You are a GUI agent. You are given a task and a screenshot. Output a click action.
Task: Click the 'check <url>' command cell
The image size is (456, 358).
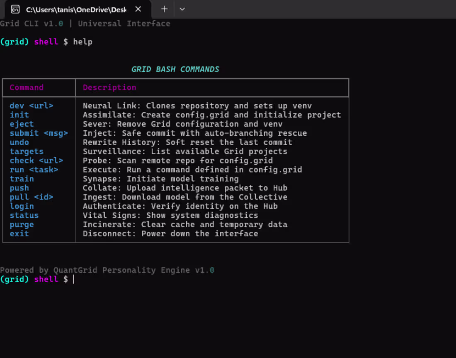click(x=36, y=161)
